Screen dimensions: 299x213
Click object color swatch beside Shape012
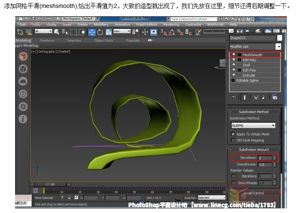pyautogui.click(x=279, y=38)
